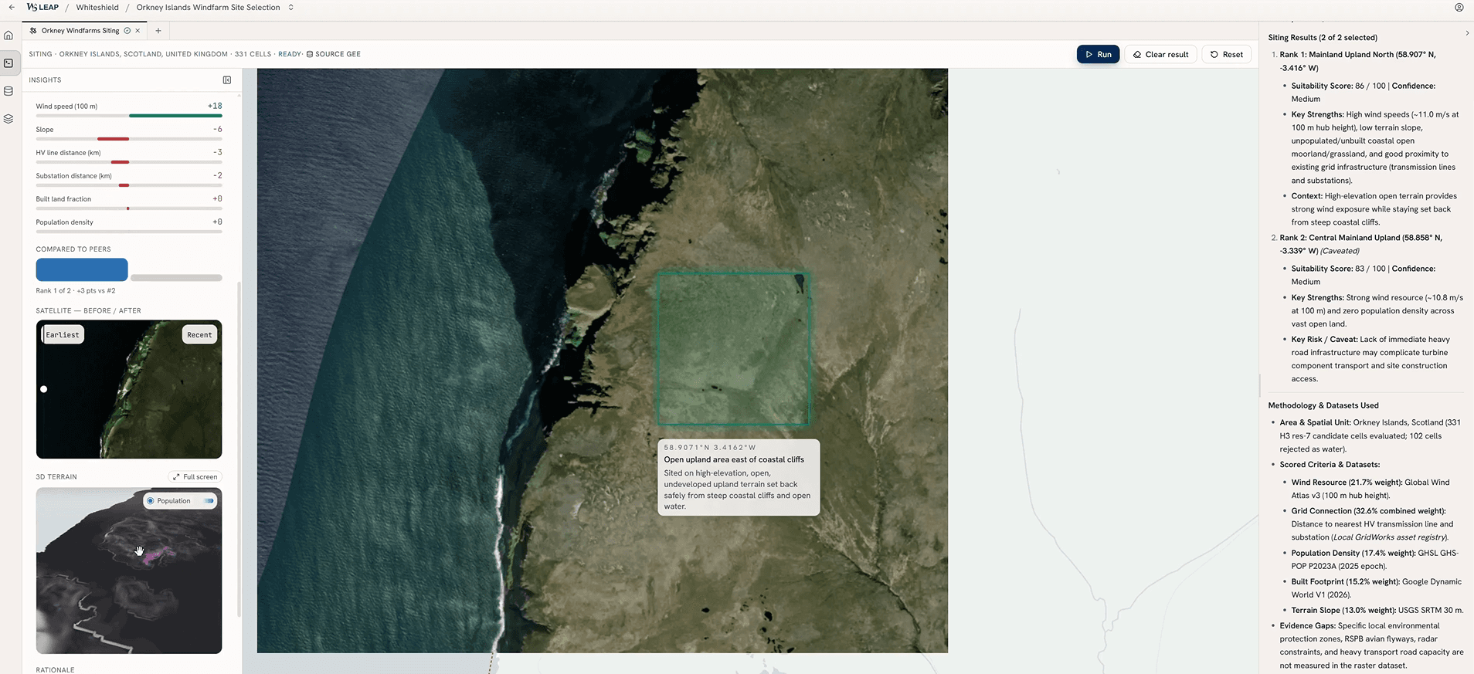Click the Slope contribution bar
The width and height of the screenshot is (1474, 674).
point(129,139)
